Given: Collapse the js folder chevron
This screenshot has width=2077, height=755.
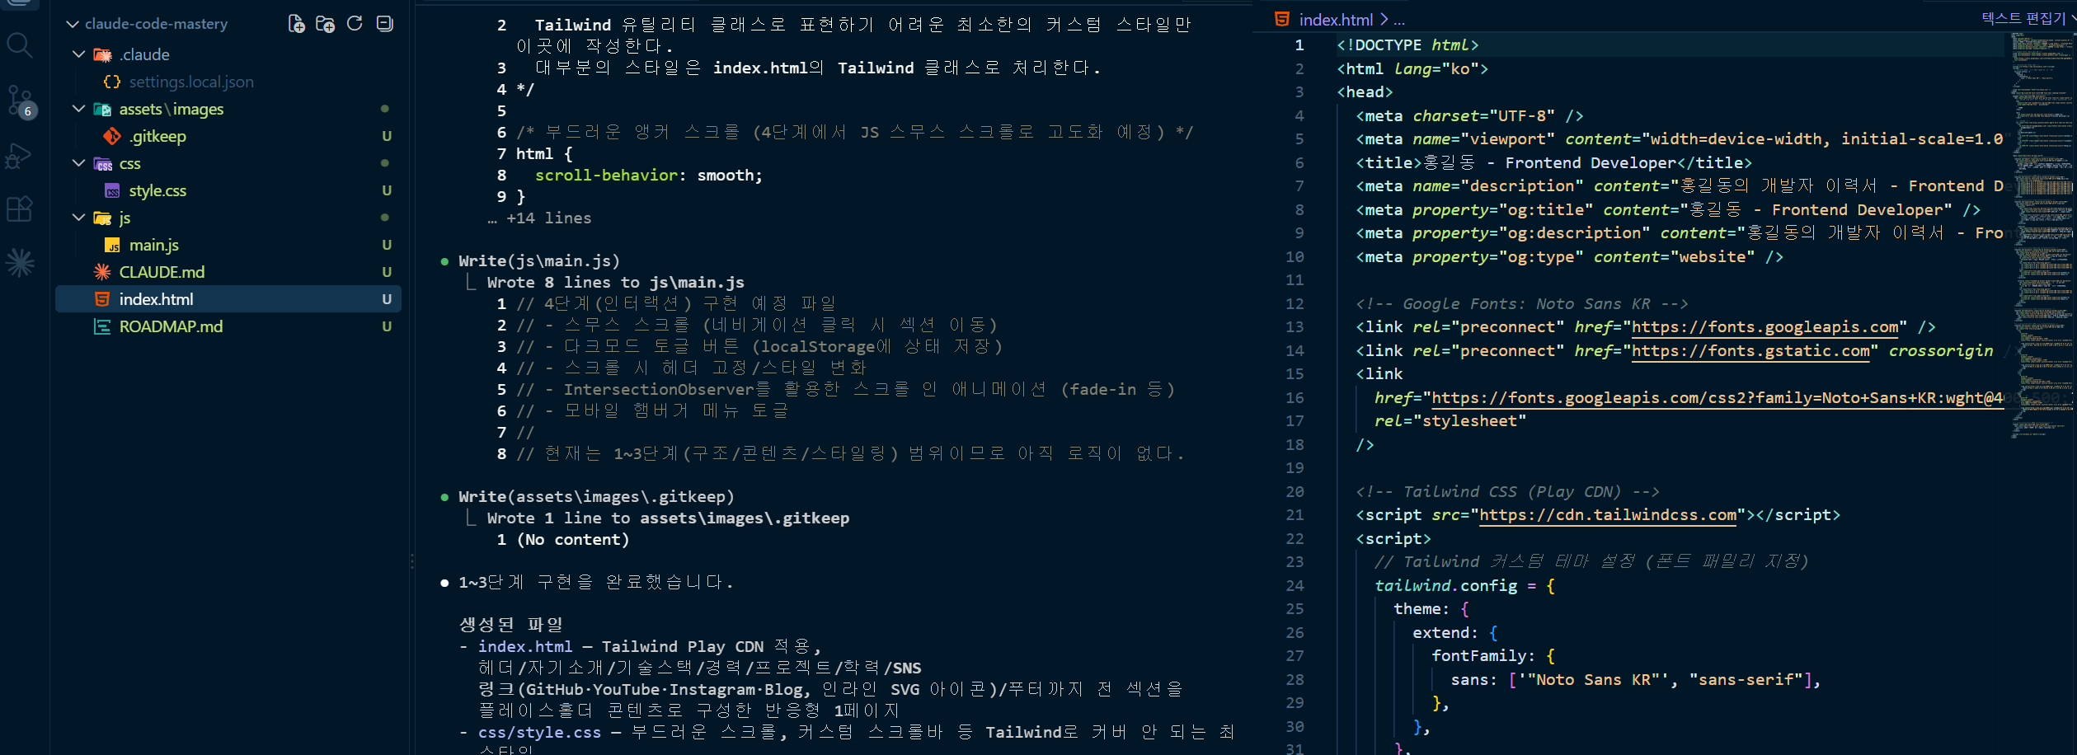Looking at the screenshot, I should click(79, 218).
